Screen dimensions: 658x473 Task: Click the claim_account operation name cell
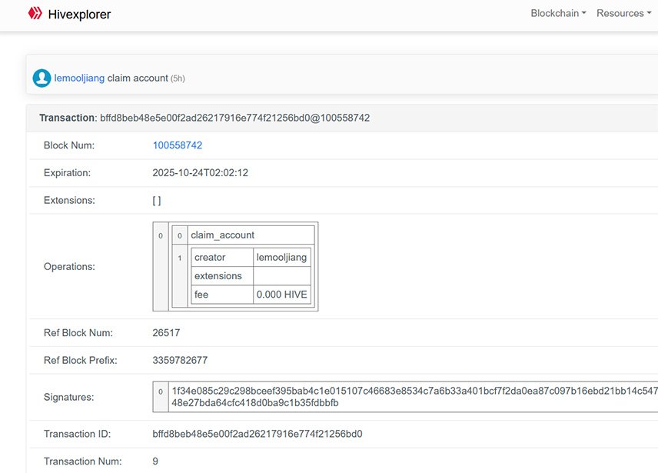click(223, 235)
